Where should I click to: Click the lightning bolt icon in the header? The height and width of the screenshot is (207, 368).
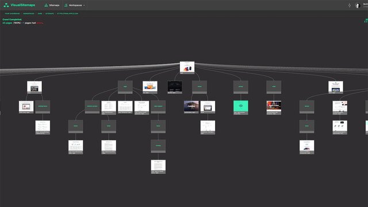350,5
